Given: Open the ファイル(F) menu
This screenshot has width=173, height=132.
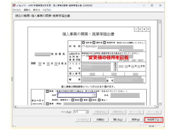Looking at the screenshot, I should coord(17,10).
